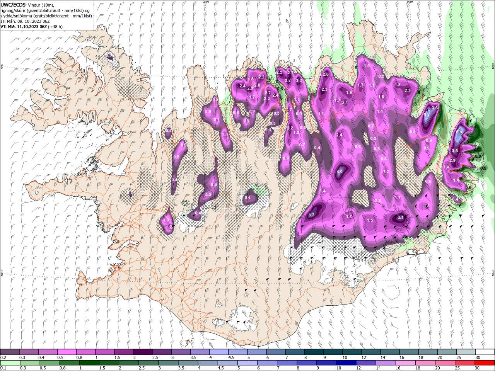Click the 3.1 value in the southeast

[x=401, y=217]
